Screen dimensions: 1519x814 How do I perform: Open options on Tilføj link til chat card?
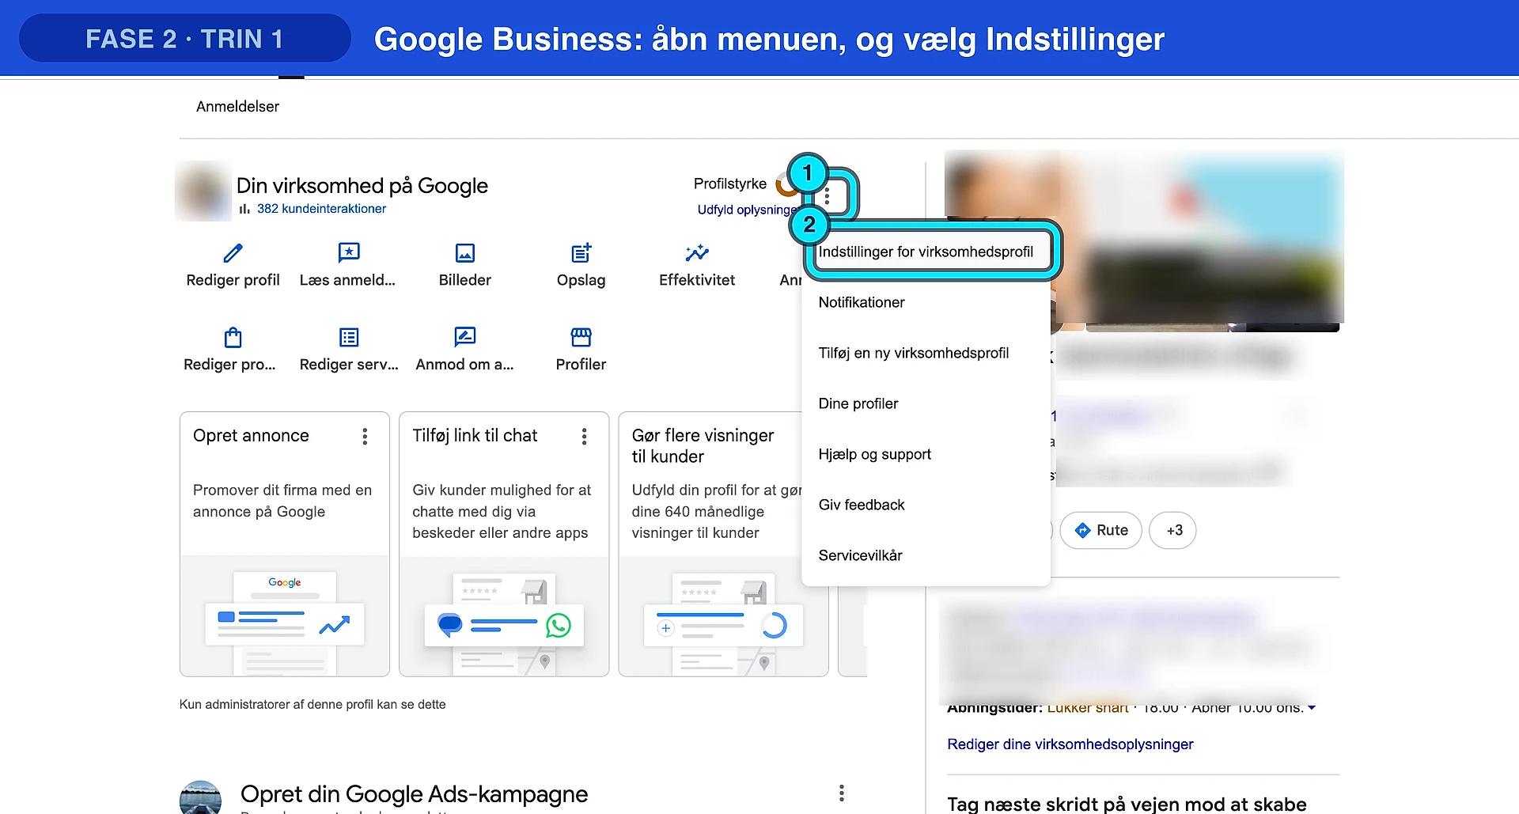(584, 437)
